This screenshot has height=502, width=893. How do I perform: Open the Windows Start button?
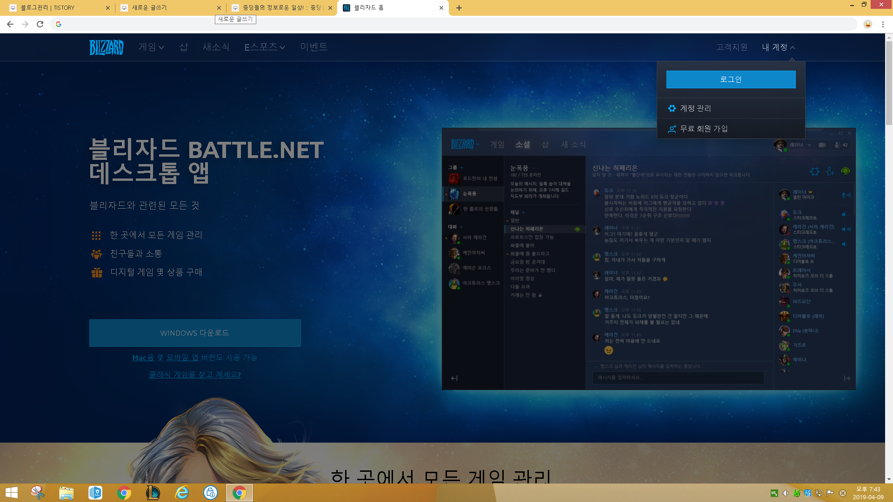12,493
